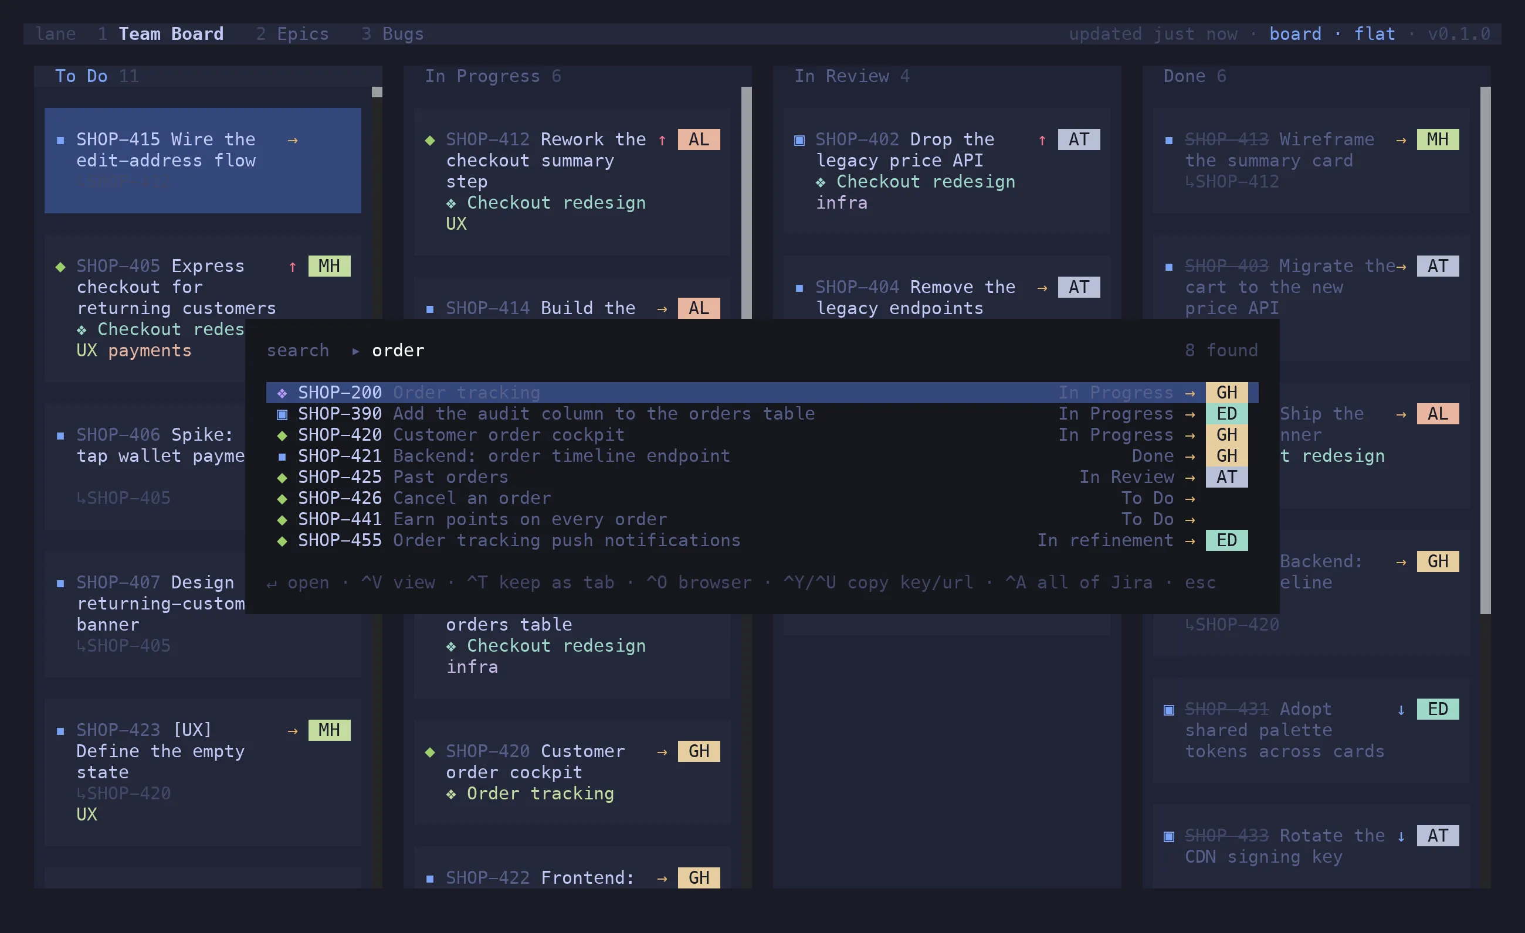Click the 'payments' label on SHOP-405 card

tap(150, 350)
